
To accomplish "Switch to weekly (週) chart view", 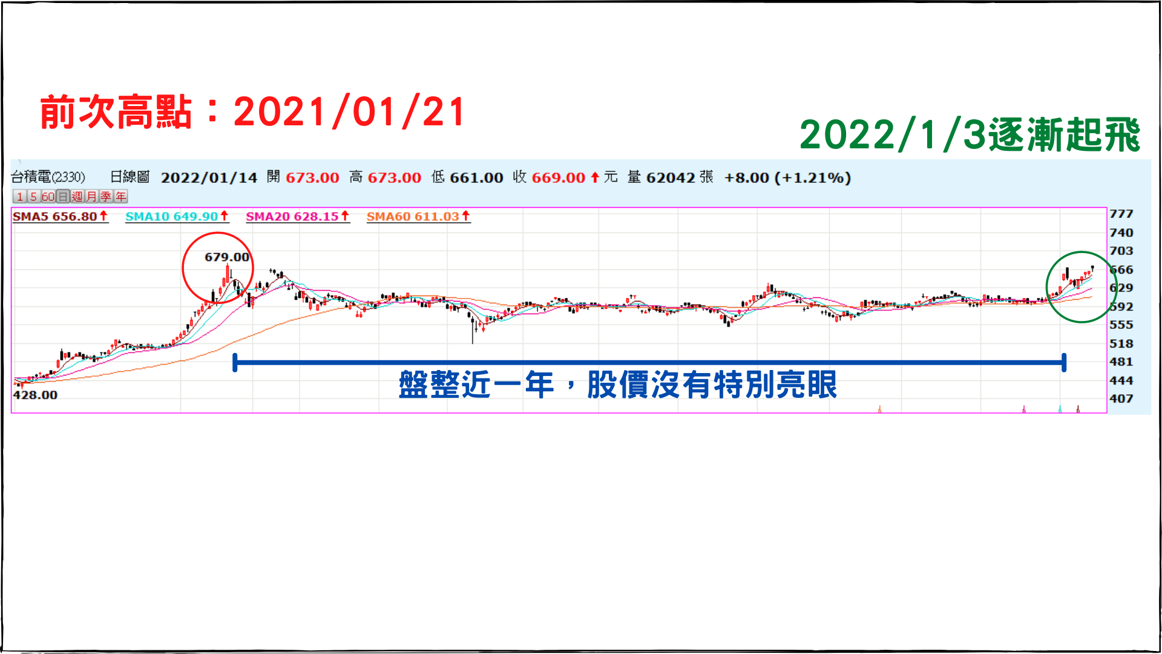I will (77, 197).
